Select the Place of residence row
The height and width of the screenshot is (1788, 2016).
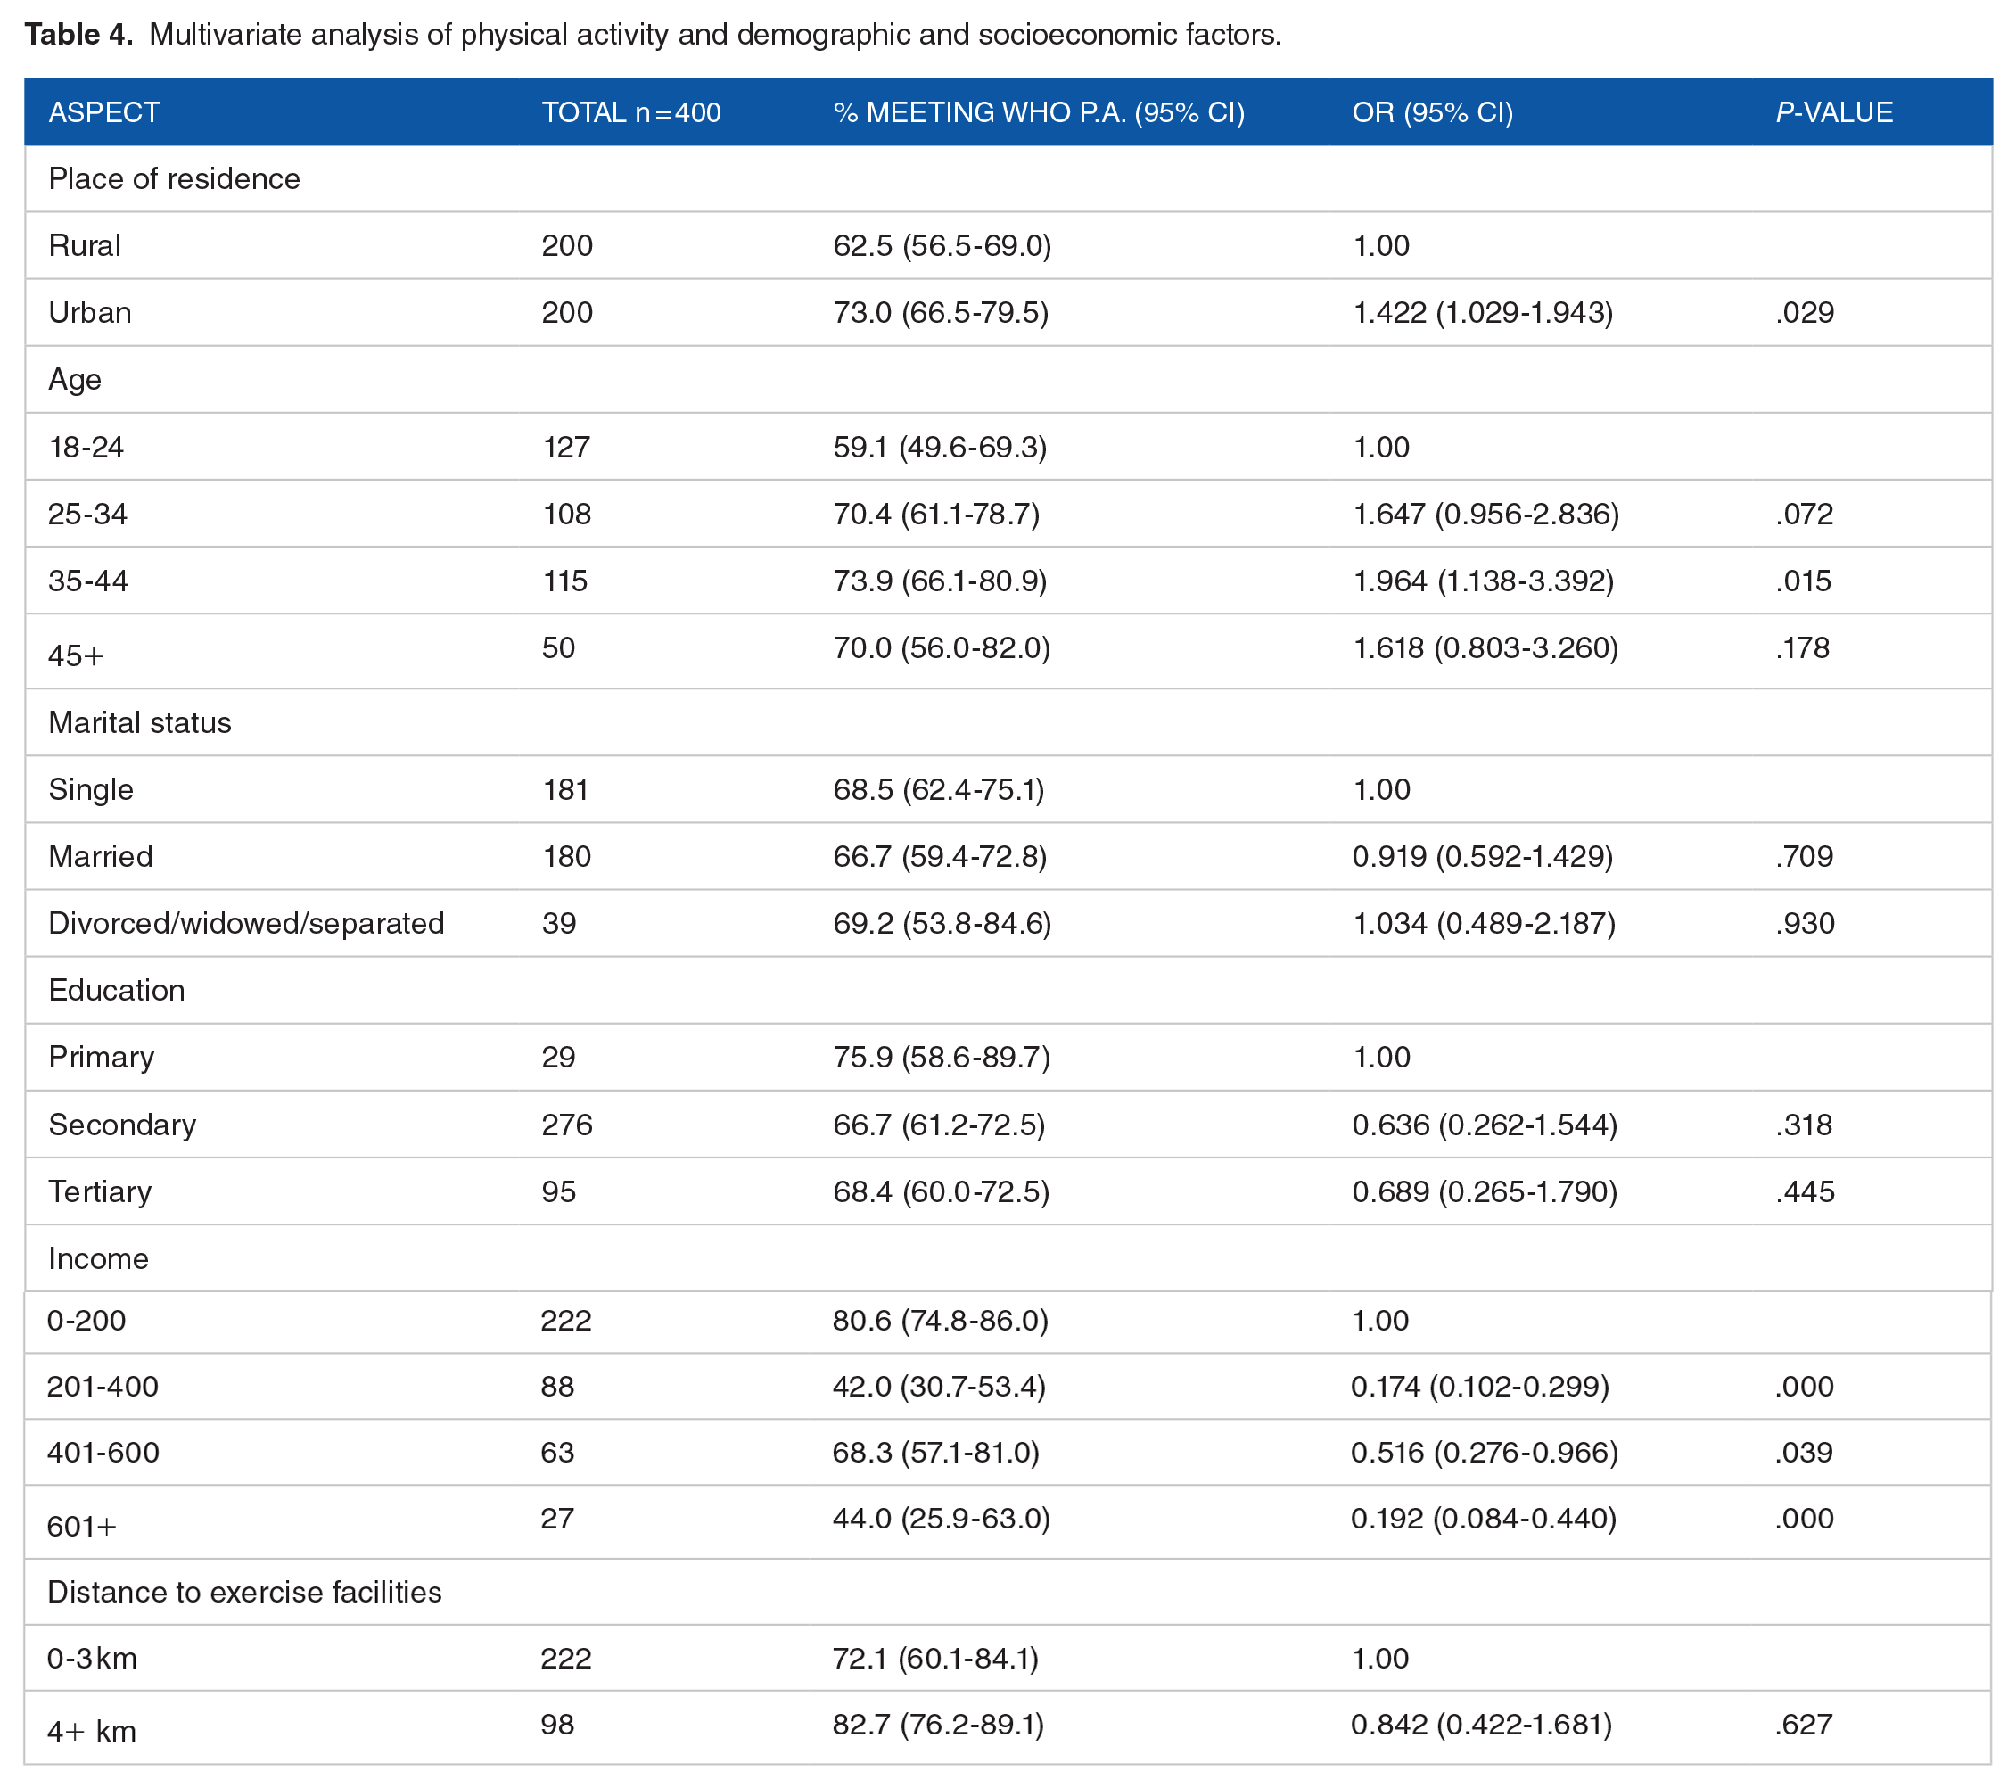[1008, 178]
